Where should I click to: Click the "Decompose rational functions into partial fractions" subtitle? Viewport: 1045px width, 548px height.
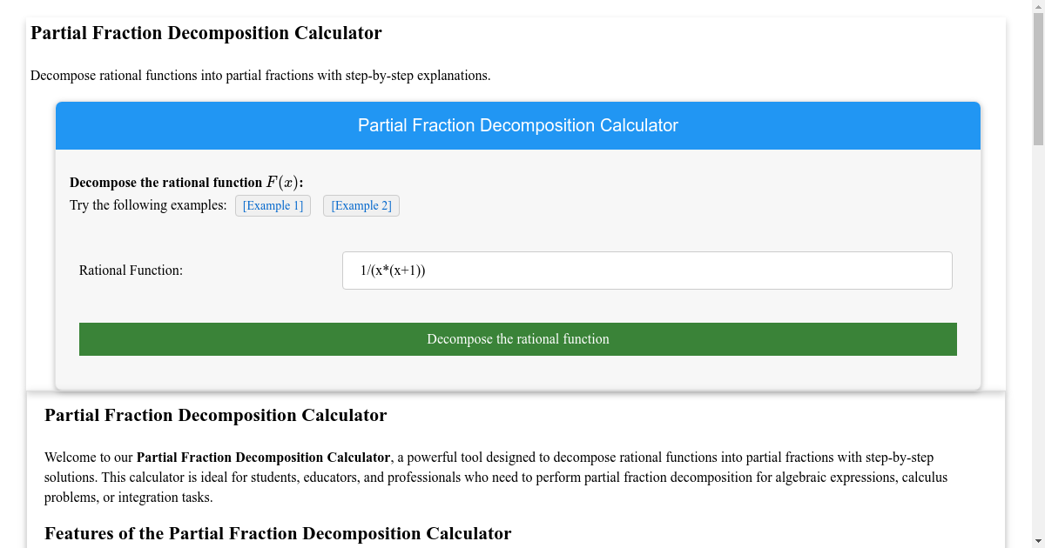pyautogui.click(x=260, y=76)
